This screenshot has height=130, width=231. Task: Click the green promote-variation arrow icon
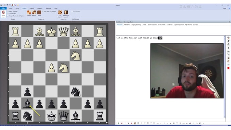118,123
